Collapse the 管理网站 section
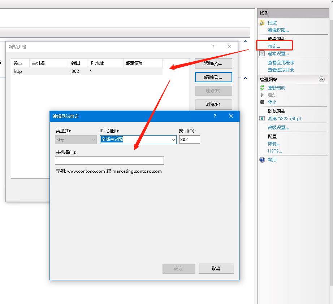This screenshot has width=333, height=304. (x=321, y=79)
